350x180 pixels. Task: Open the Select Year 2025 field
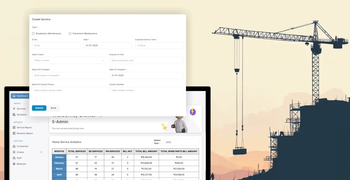(x=181, y=142)
